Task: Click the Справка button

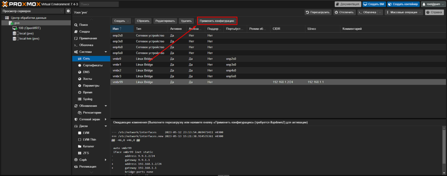Action: pos(434,12)
